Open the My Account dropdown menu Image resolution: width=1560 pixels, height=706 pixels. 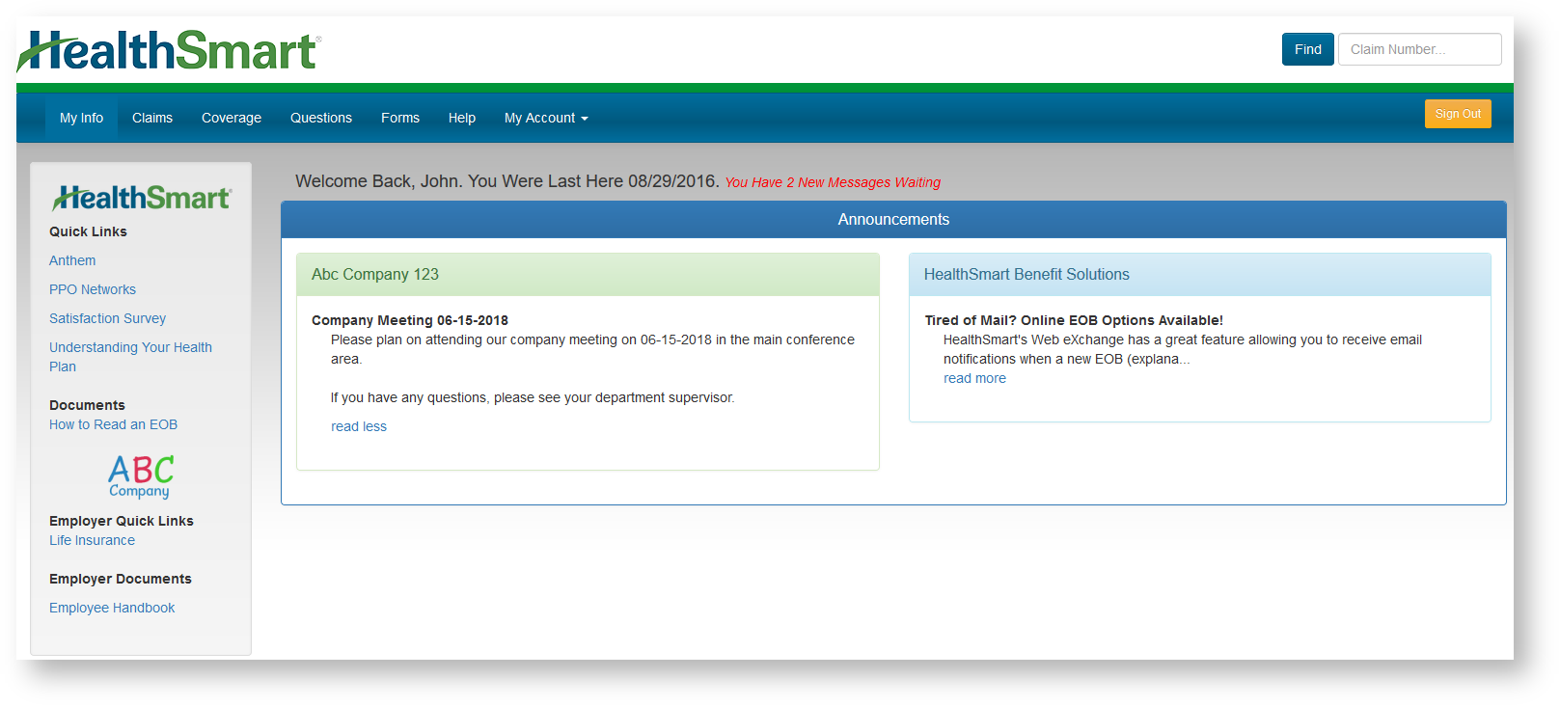[x=546, y=118]
